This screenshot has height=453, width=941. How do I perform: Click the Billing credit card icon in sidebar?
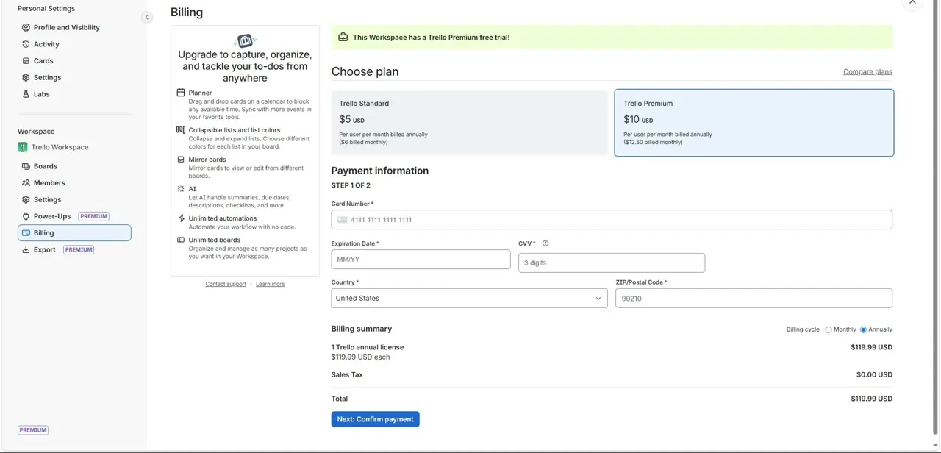coord(26,233)
